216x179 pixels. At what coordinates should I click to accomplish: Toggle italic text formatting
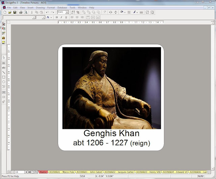[61, 17]
